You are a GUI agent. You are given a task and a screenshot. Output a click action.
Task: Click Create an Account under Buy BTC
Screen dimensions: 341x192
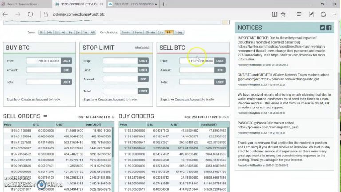point(35,100)
